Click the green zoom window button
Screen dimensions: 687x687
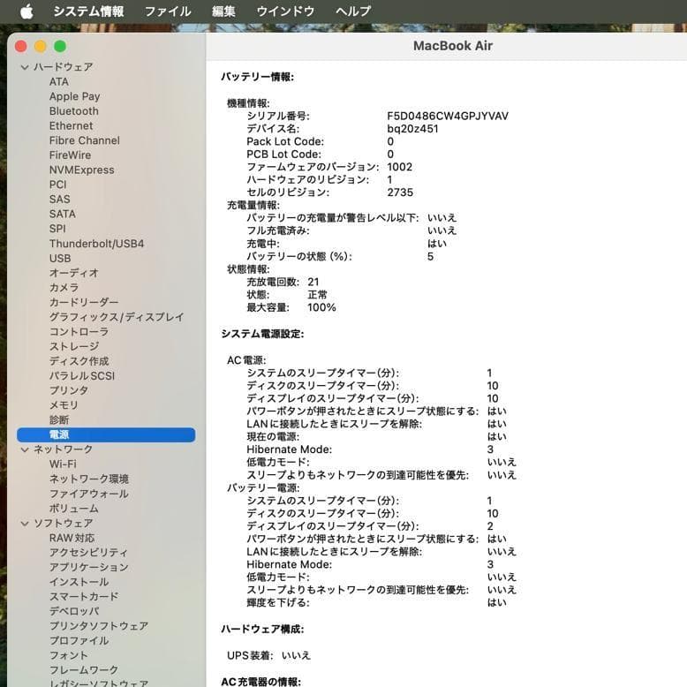(60, 46)
